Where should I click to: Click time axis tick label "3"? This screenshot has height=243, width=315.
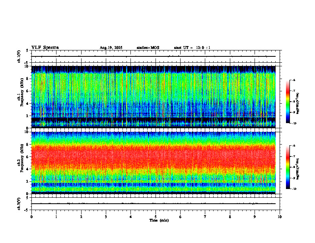pyautogui.click(x=106, y=217)
